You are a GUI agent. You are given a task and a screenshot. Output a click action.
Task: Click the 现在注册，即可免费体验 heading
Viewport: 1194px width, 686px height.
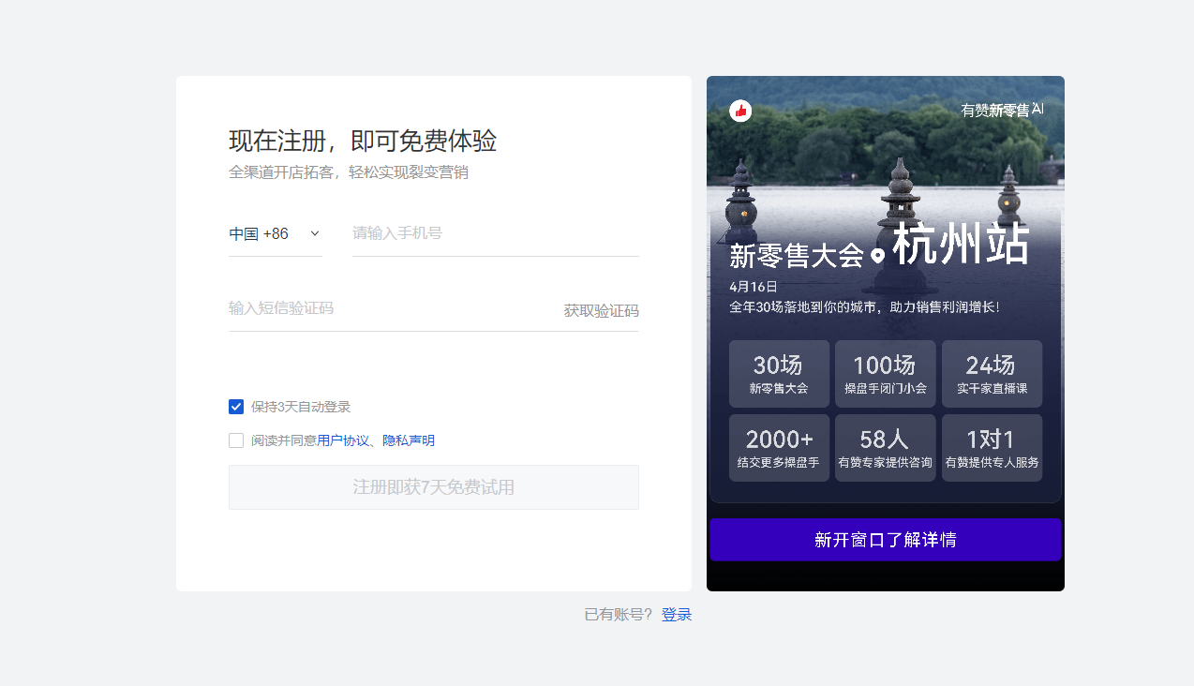(x=363, y=142)
